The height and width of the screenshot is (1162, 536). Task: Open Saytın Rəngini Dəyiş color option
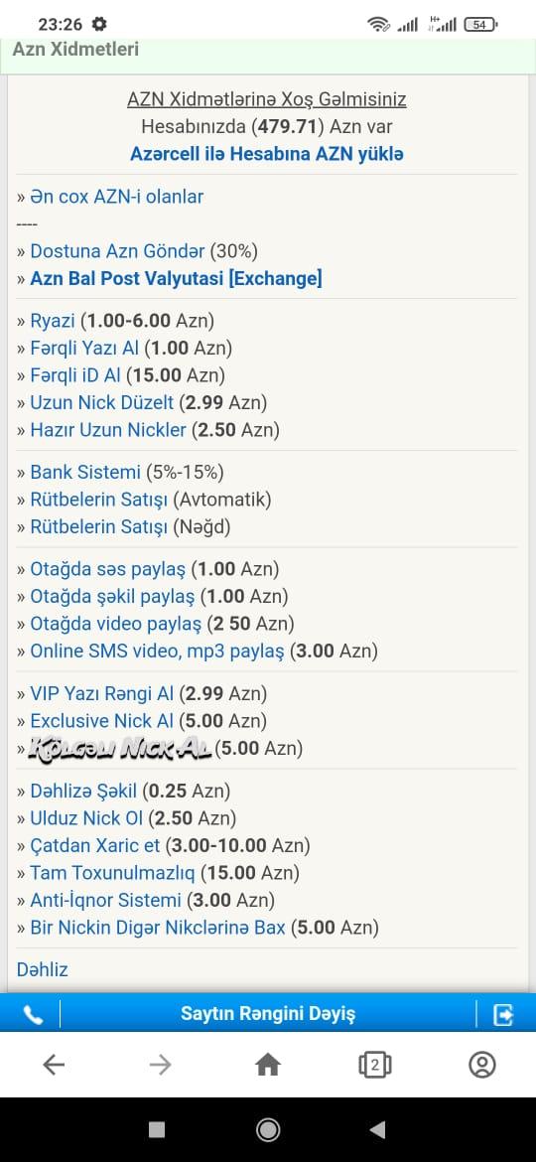(x=268, y=1013)
